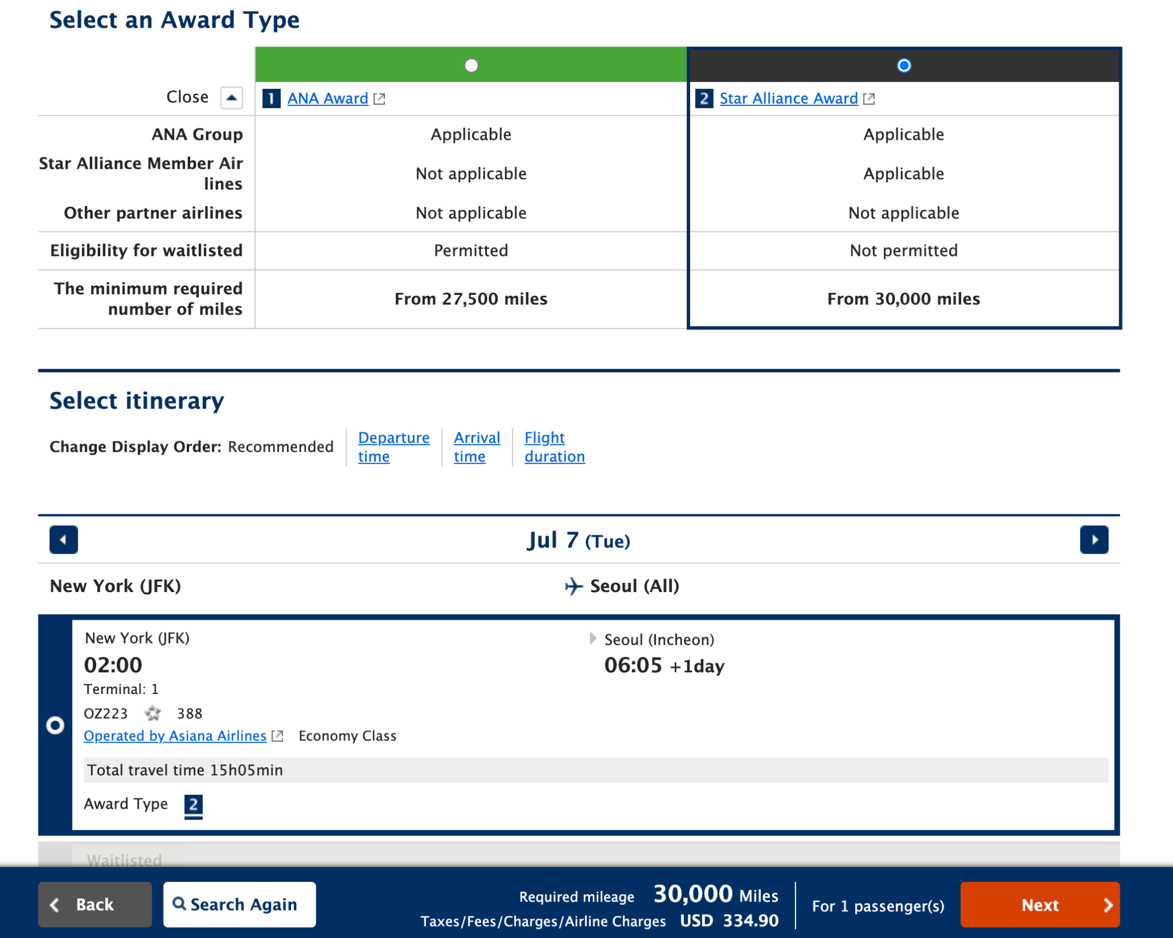Click the Award Type 2 badge
The height and width of the screenshot is (938, 1173).
click(194, 806)
